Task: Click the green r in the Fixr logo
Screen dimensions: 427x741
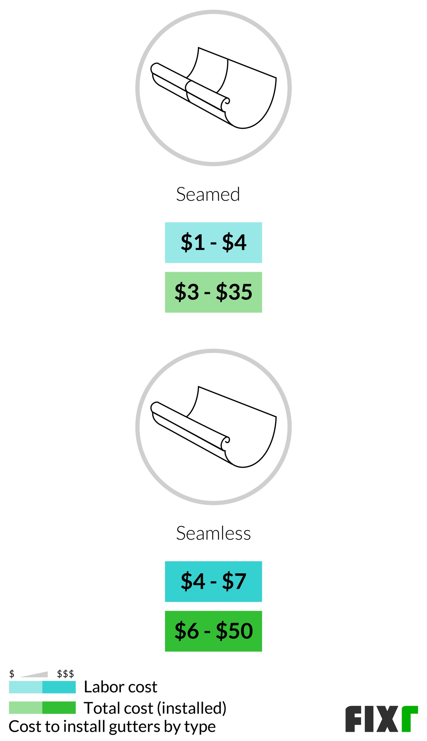Action: click(x=410, y=719)
